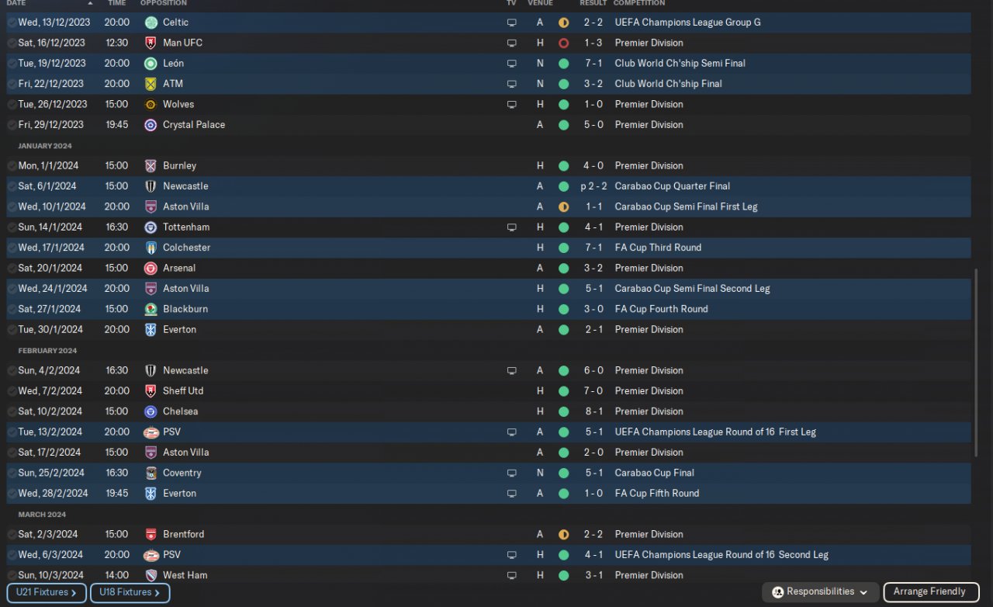The image size is (993, 607).
Task: Toggle the check mark beside Sat, 2/3/2024
Action: click(12, 534)
